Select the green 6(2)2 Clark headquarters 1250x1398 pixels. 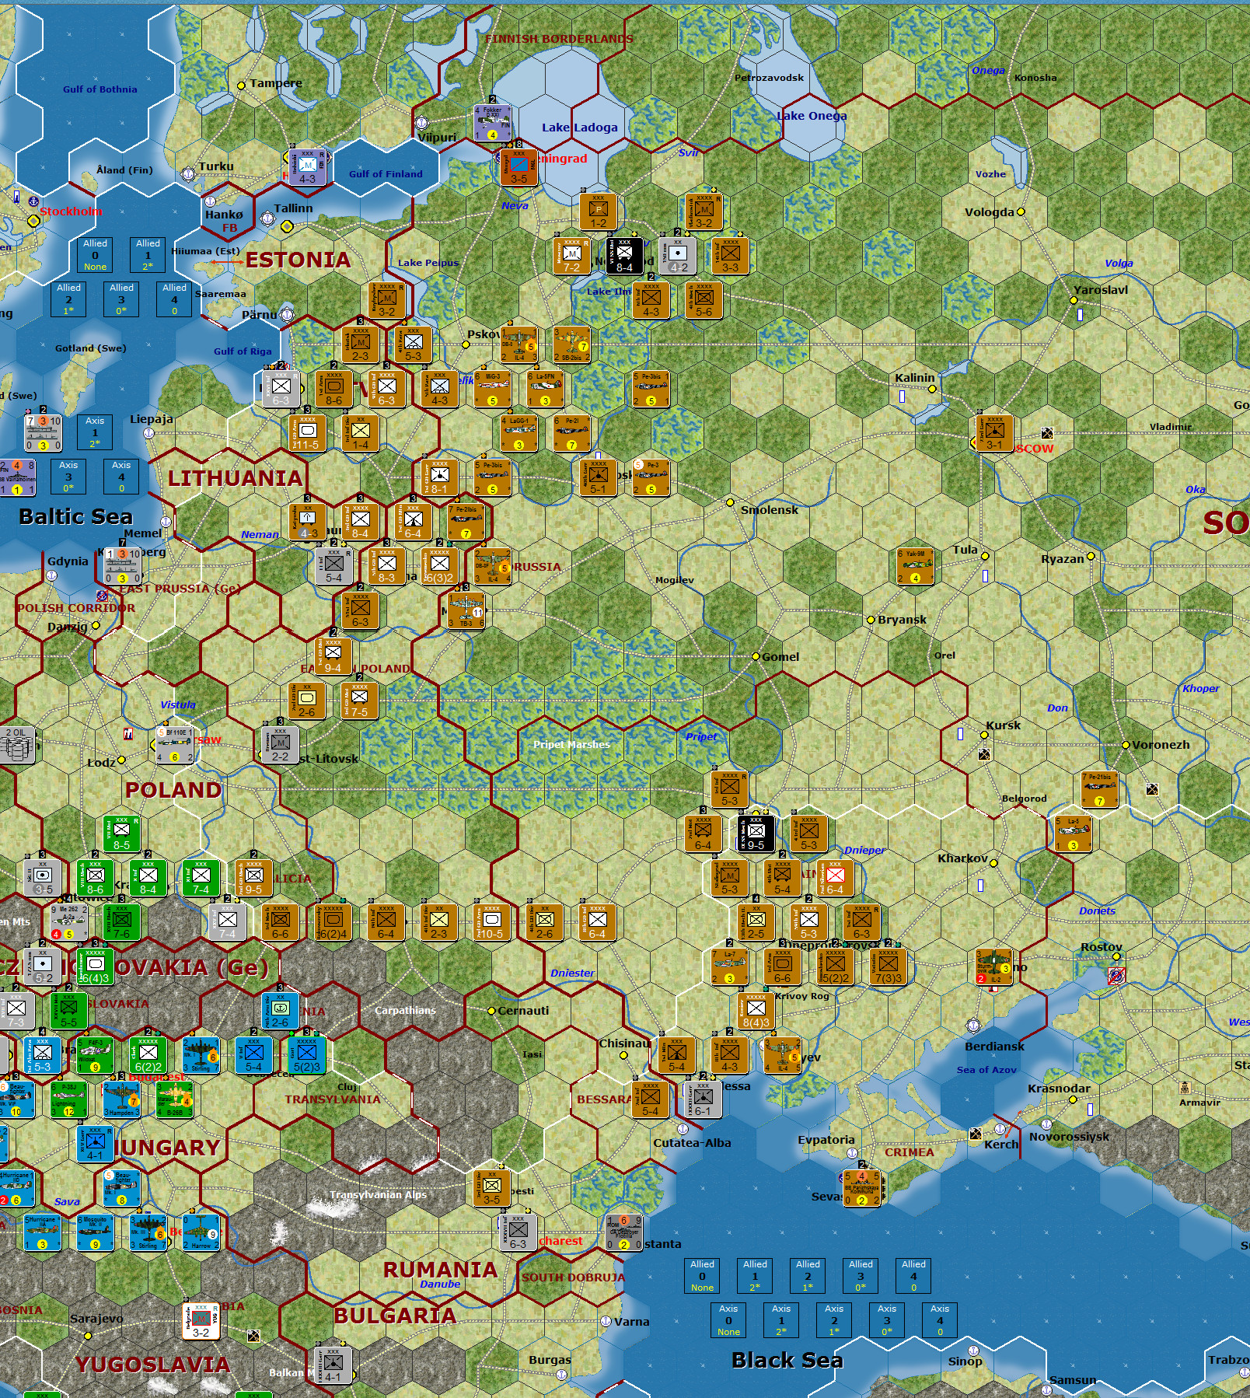click(148, 1055)
